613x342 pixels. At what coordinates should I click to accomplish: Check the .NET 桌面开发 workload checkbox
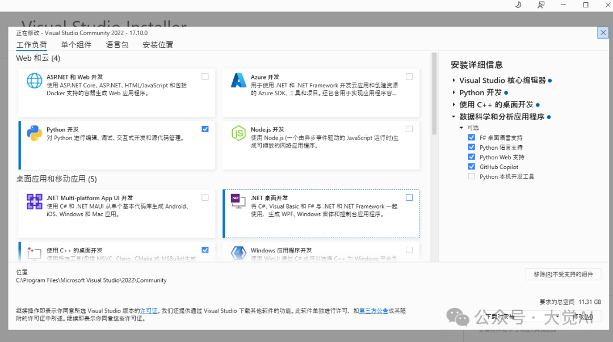(x=409, y=197)
